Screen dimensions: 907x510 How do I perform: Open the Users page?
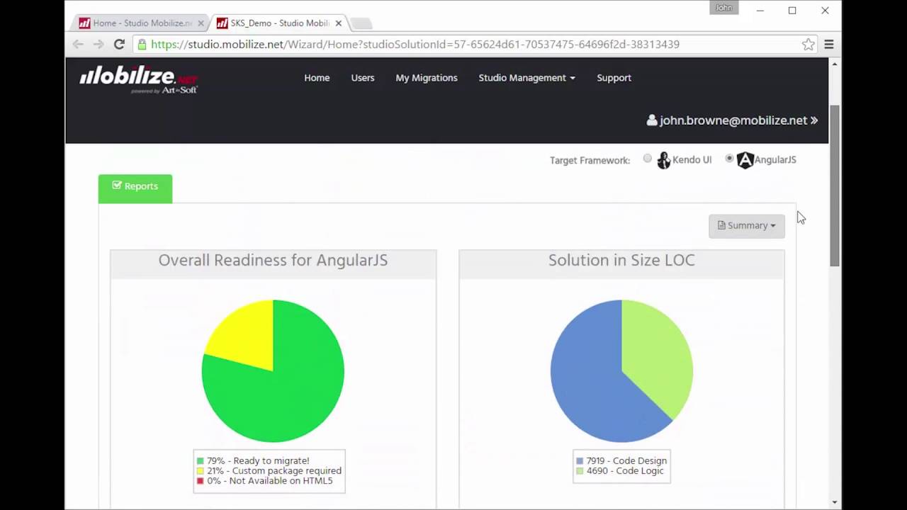363,78
